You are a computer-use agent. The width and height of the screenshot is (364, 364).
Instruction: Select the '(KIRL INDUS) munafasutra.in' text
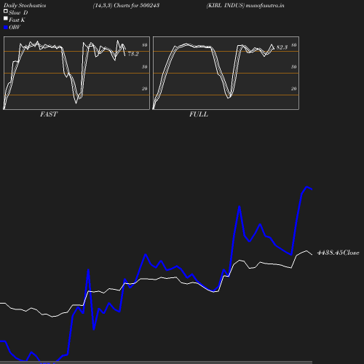point(245,5)
